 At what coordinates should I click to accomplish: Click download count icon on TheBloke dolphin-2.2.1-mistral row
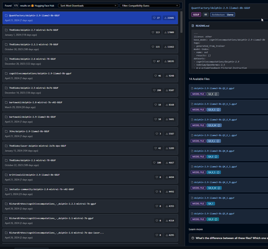[166, 47]
